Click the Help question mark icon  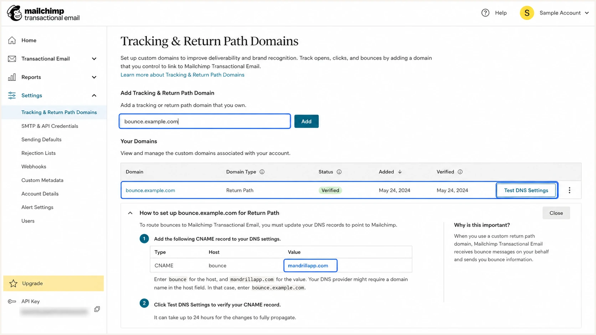[485, 13]
